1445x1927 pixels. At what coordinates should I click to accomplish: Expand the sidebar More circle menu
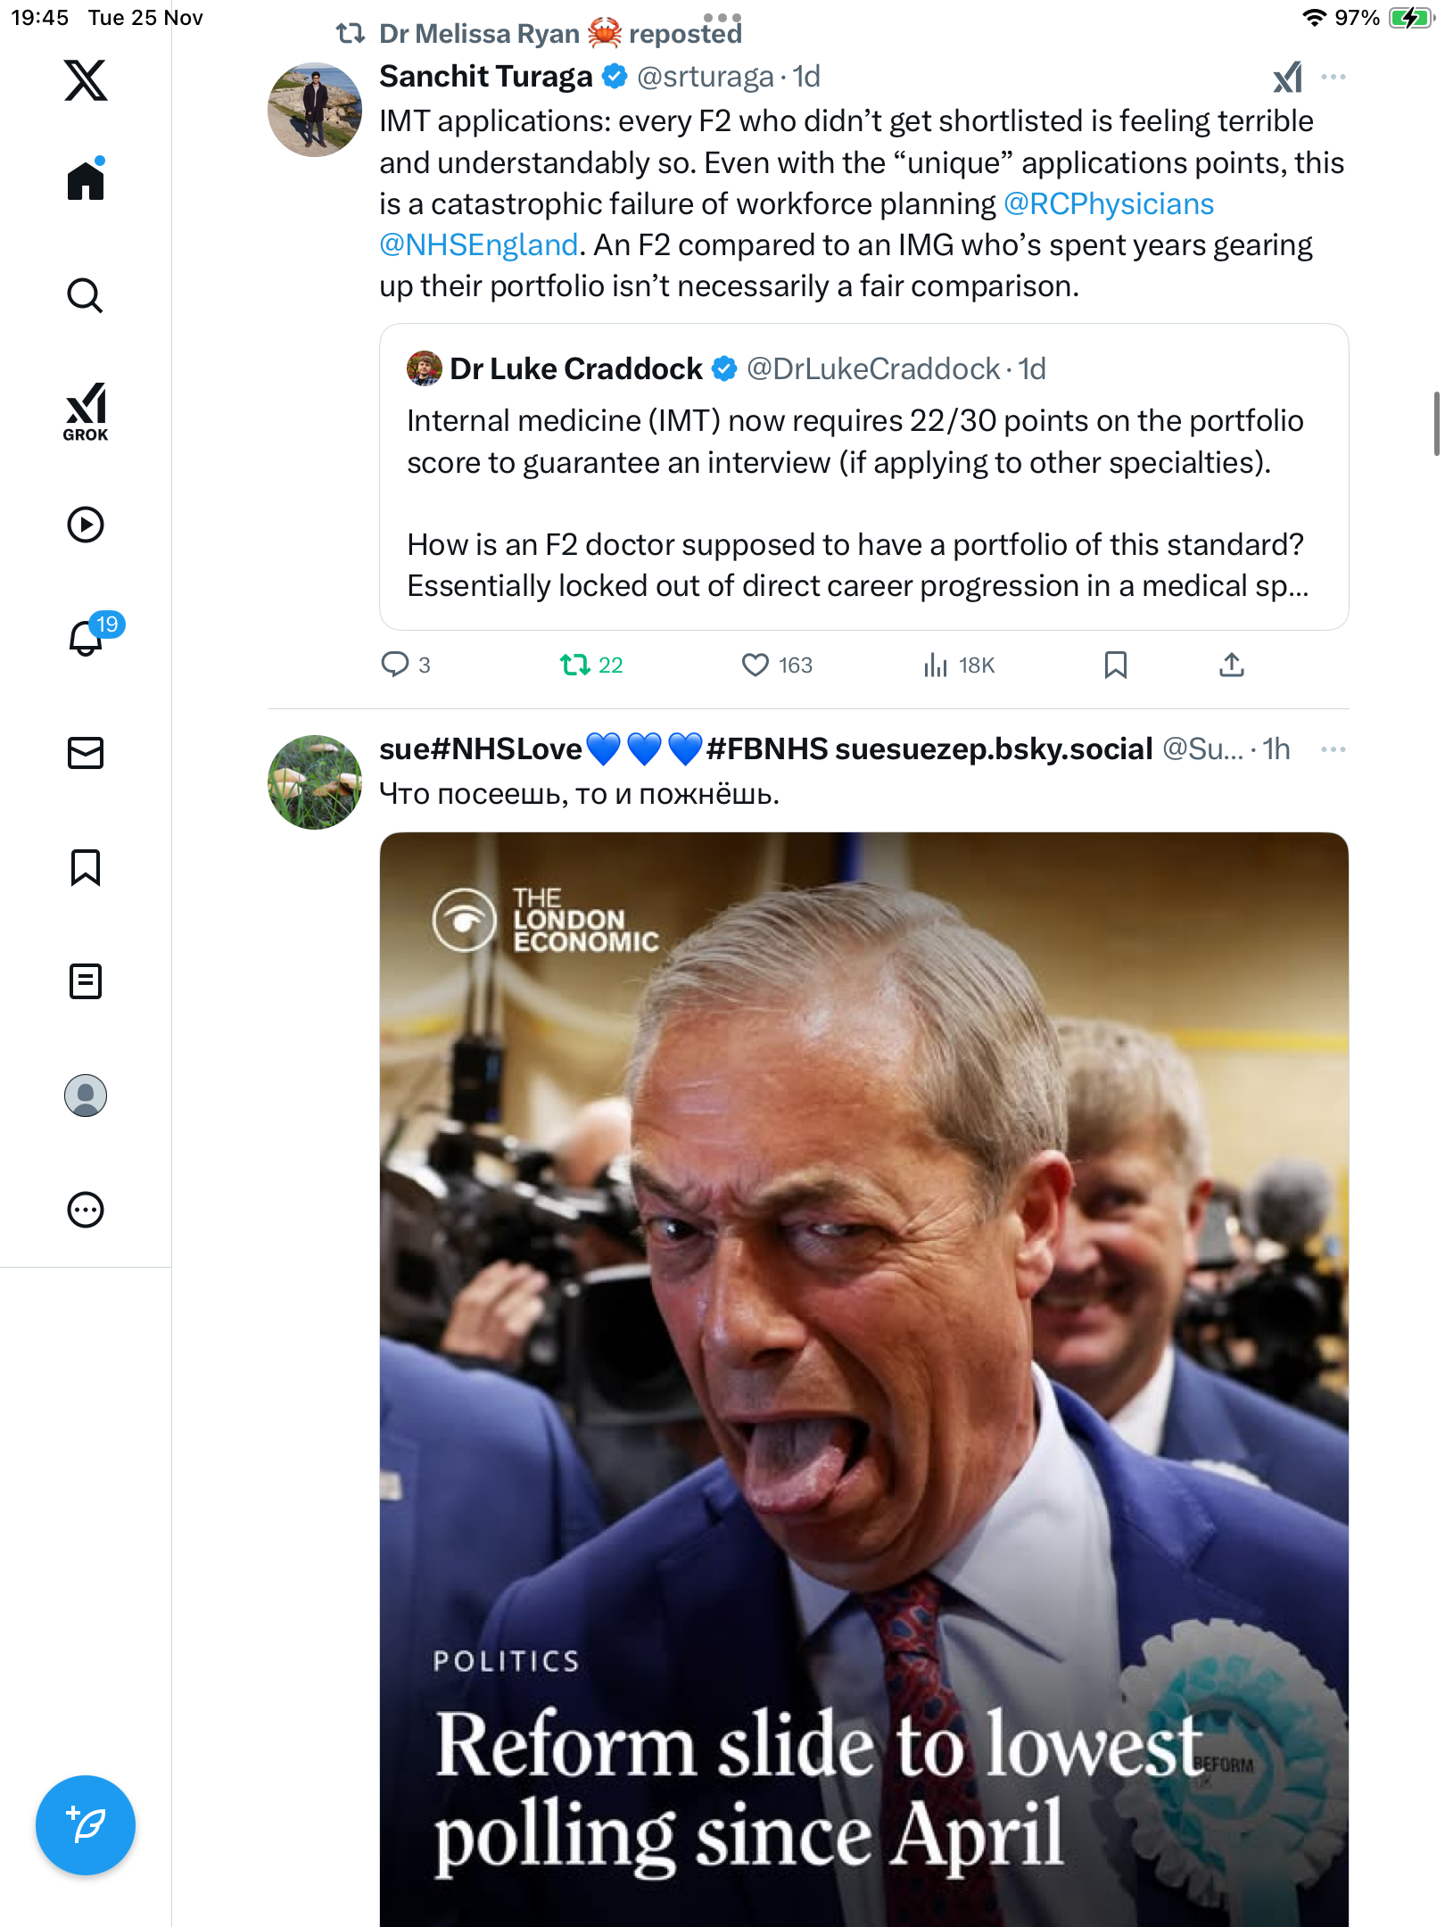[86, 1210]
